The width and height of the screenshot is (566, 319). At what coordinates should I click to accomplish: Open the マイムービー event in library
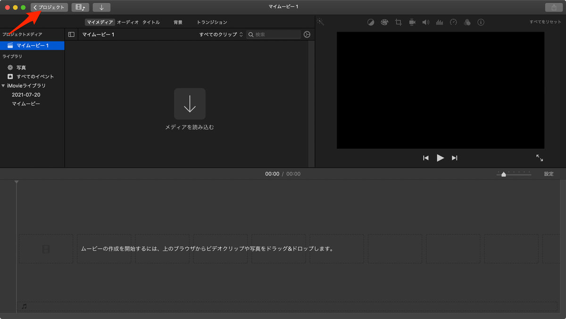pyautogui.click(x=26, y=104)
